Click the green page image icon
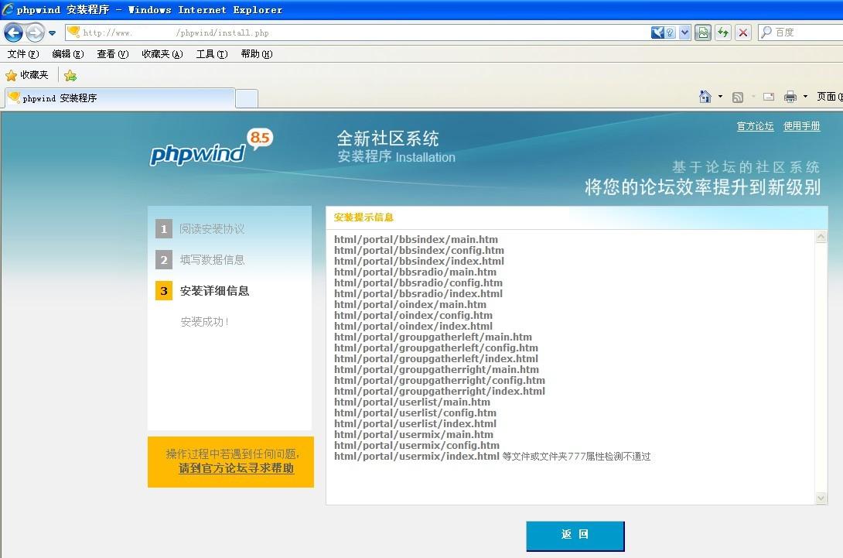 [x=703, y=33]
